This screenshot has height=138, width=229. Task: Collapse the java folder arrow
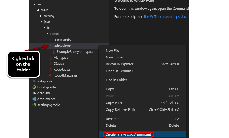(x=41, y=22)
